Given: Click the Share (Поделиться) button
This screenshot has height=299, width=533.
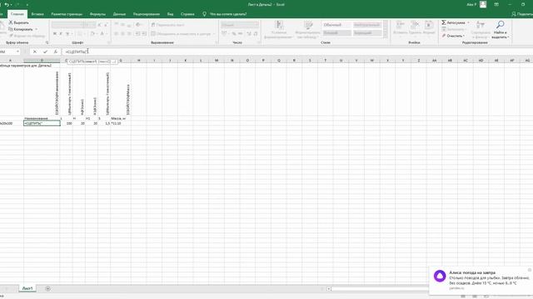Looking at the screenshot, I should (x=522, y=14).
